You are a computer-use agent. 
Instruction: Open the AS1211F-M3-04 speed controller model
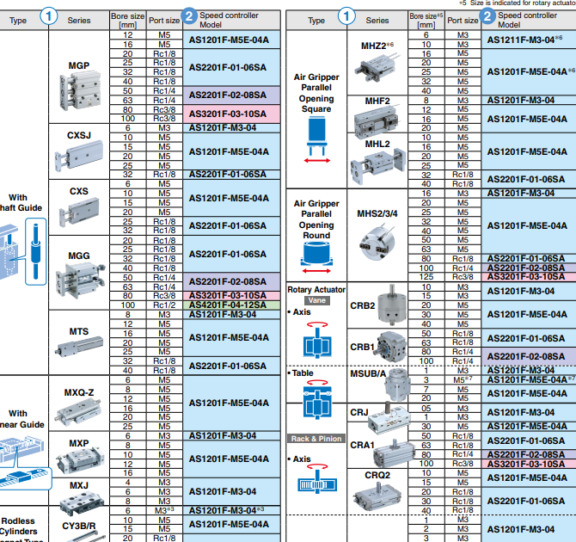[x=519, y=40]
